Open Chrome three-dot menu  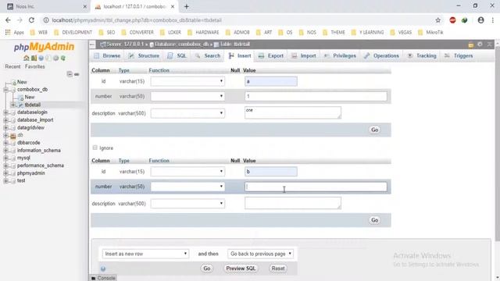tap(493, 20)
